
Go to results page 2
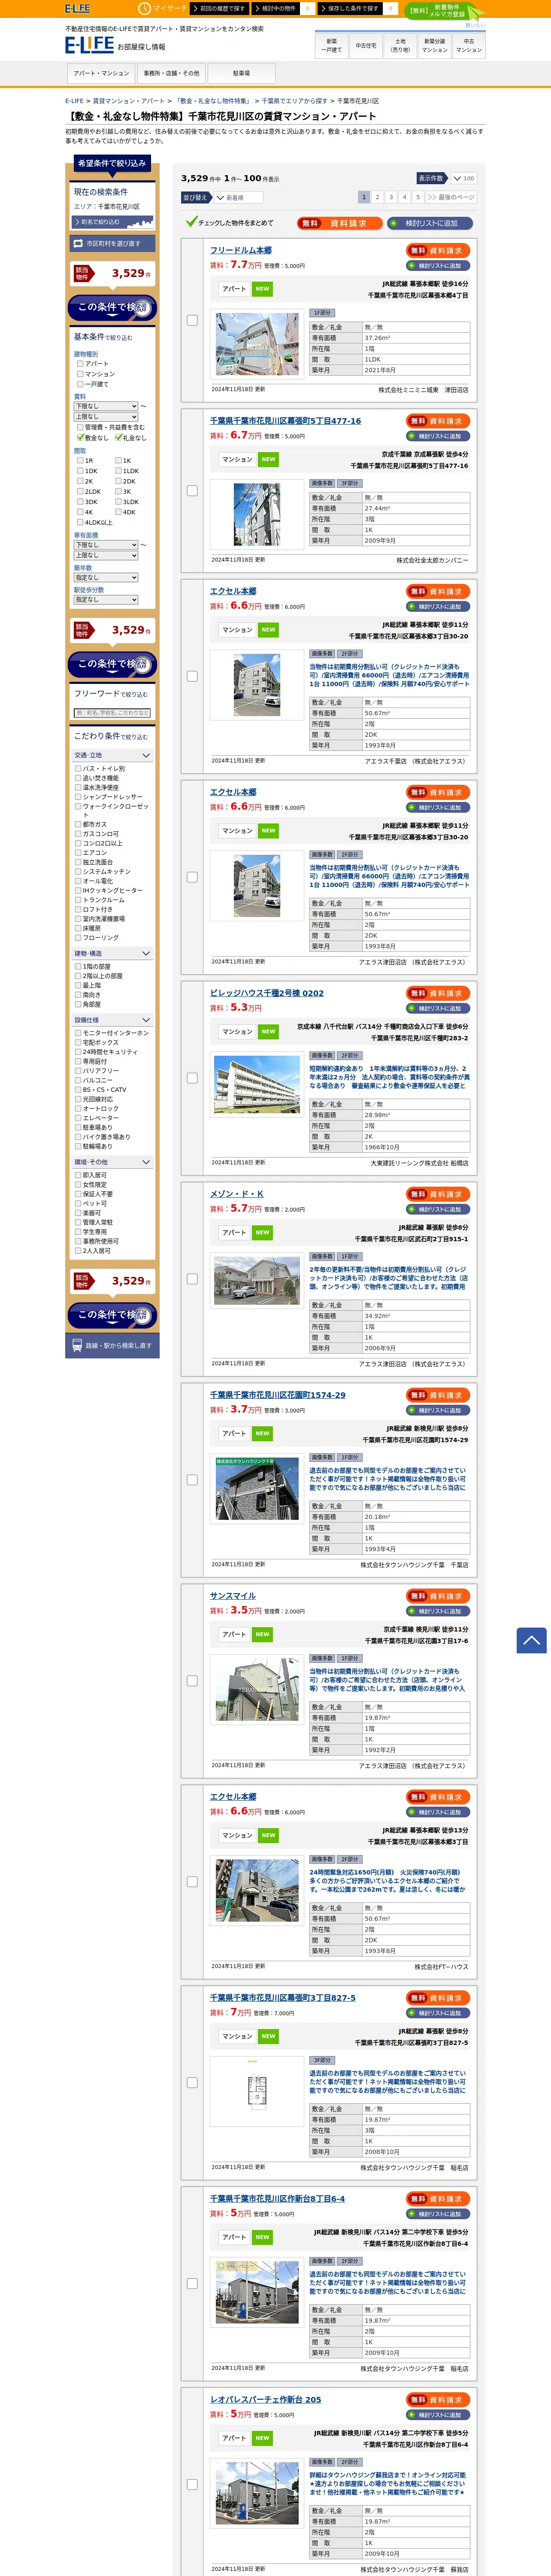(x=378, y=197)
